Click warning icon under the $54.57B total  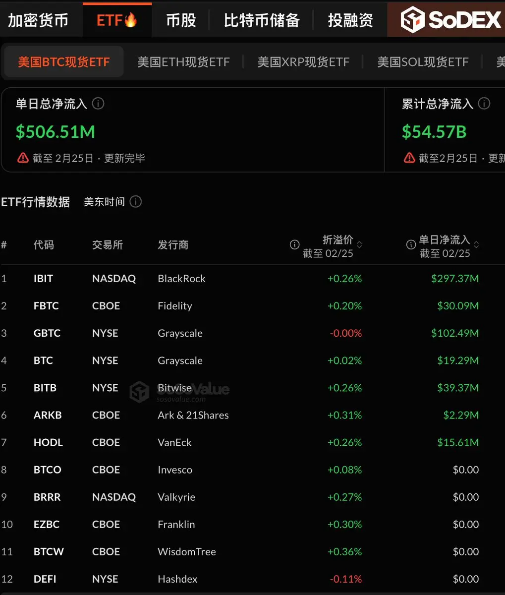point(409,158)
